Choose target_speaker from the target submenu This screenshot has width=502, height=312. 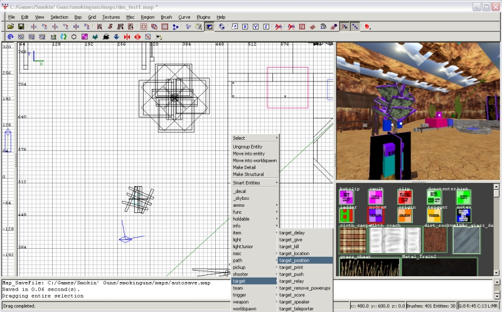pos(305,302)
